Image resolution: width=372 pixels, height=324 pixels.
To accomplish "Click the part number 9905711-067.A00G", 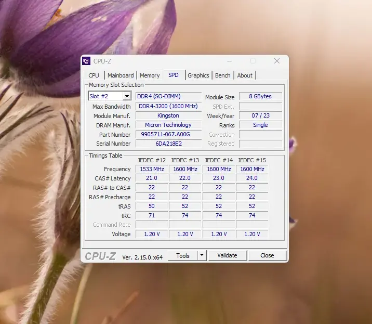I will click(168, 135).
